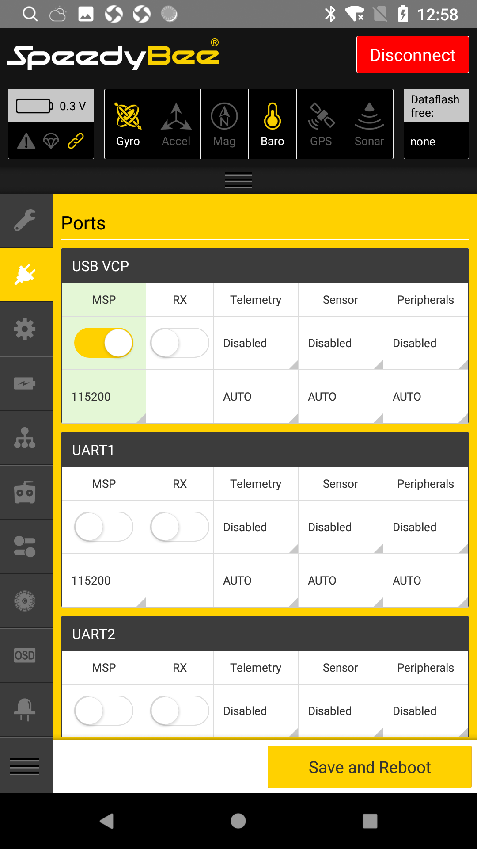Select the Ports tab in sidebar
The height and width of the screenshot is (849, 477).
click(x=25, y=275)
